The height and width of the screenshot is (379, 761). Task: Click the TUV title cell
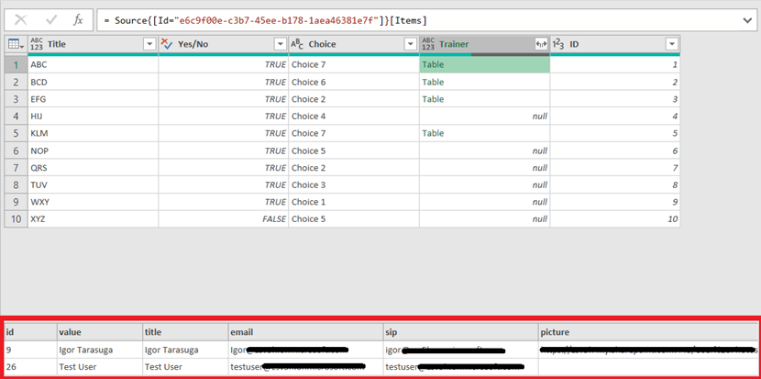tap(94, 184)
